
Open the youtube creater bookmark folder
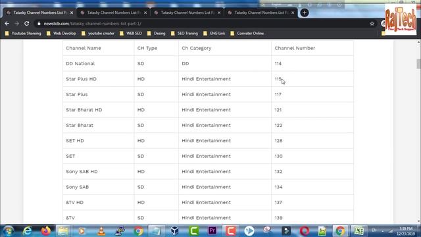[98, 34]
